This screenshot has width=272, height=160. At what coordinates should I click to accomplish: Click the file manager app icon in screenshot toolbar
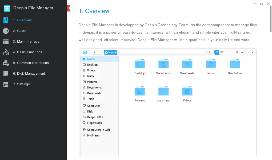click(85, 52)
